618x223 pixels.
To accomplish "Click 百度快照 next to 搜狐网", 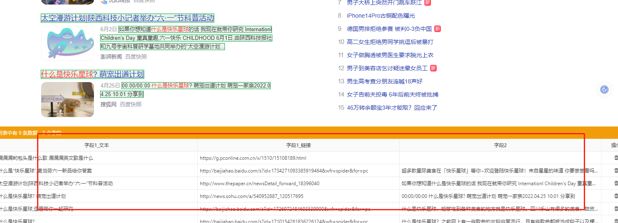I will point(131,104).
